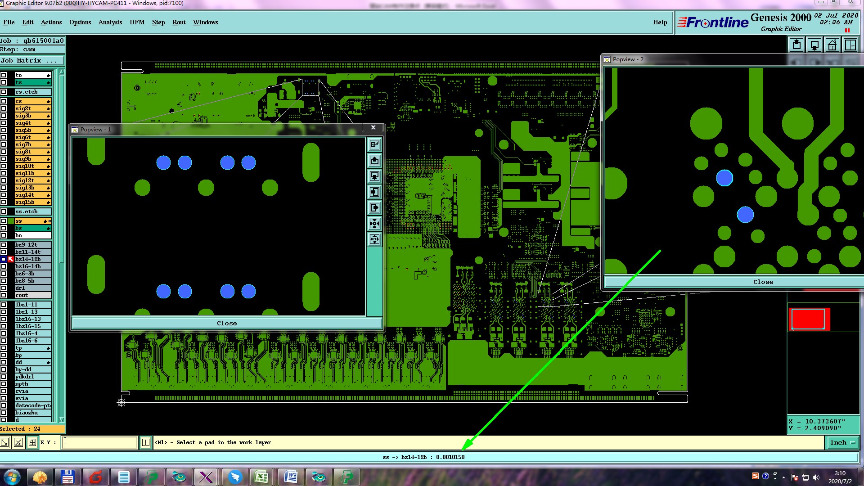This screenshot has height=486, width=864.
Task: Toggle checkbox for drl layer
Action: pos(4,288)
